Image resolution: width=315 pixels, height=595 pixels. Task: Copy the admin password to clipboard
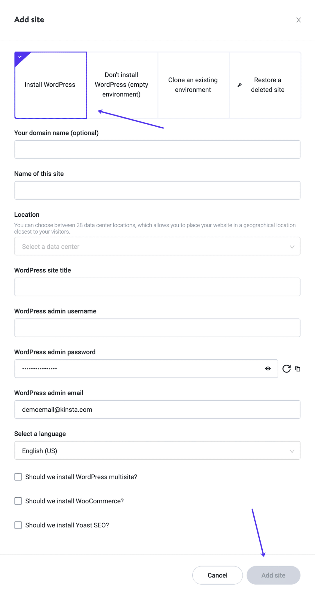(x=298, y=368)
